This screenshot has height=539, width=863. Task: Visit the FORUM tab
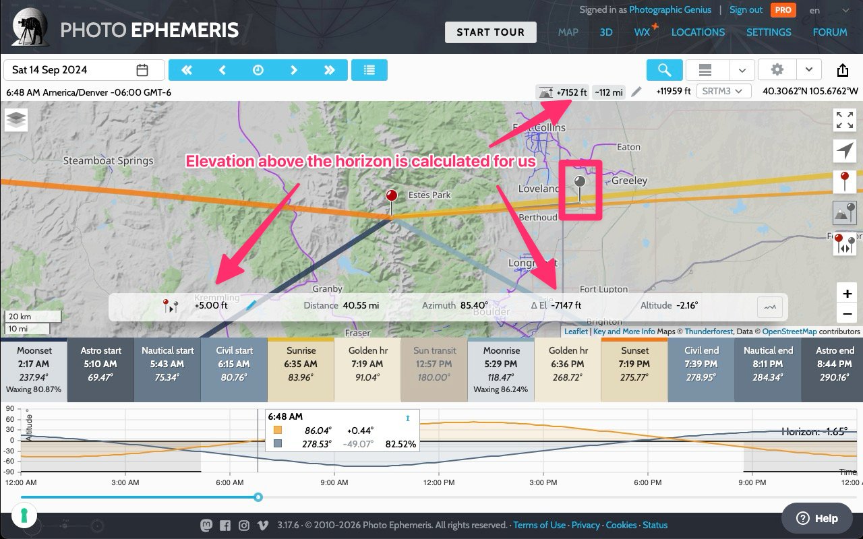[830, 32]
